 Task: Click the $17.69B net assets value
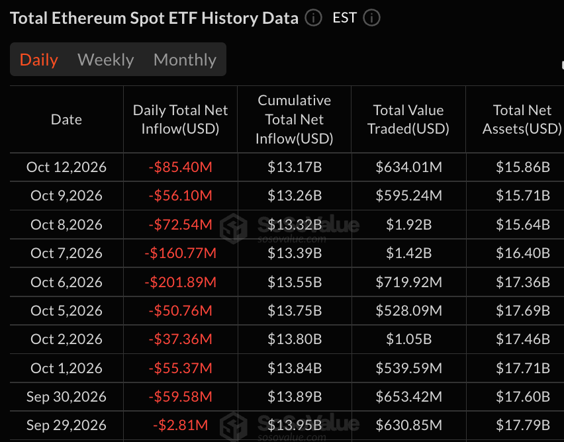point(523,310)
